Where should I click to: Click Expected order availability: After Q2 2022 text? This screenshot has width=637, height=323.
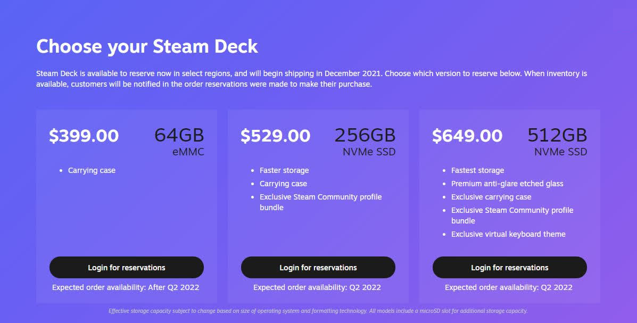[126, 287]
